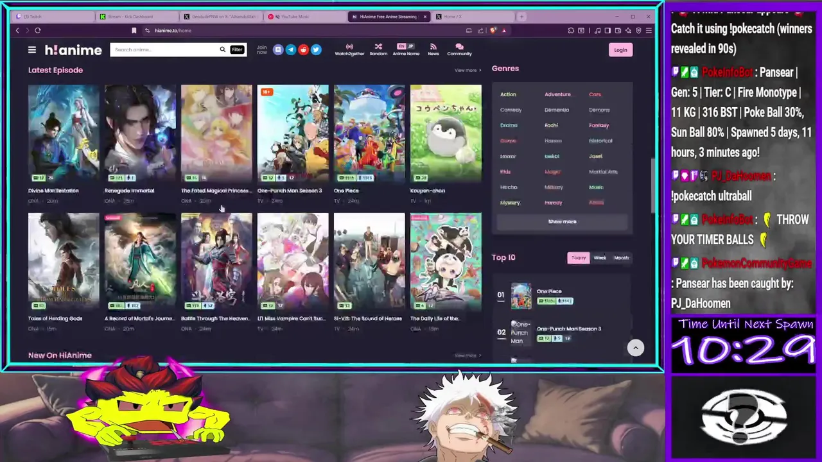Select the Adventure genre

coord(557,94)
